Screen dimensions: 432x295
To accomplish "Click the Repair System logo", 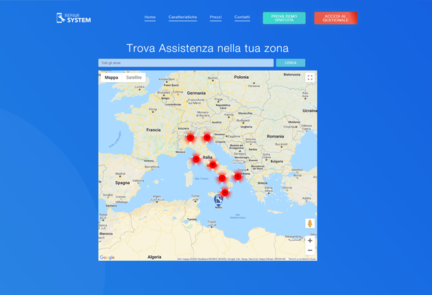I will pos(73,18).
